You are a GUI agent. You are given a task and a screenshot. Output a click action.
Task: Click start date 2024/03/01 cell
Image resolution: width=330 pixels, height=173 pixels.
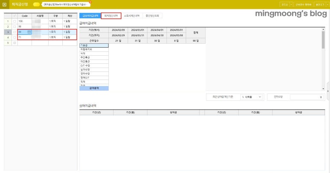(137, 30)
